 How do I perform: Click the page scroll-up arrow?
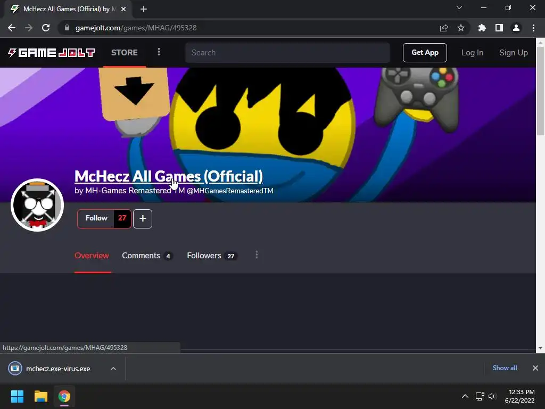pos(541,43)
